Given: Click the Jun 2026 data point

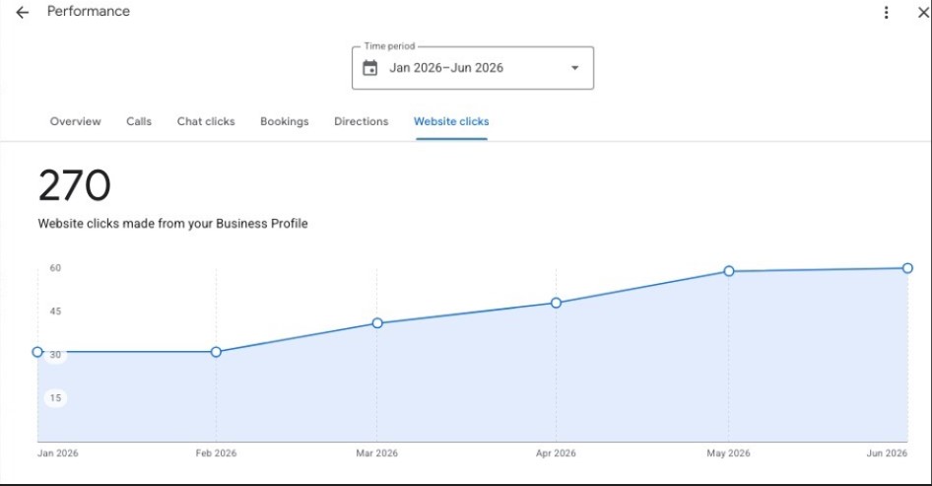Looking at the screenshot, I should 907,268.
